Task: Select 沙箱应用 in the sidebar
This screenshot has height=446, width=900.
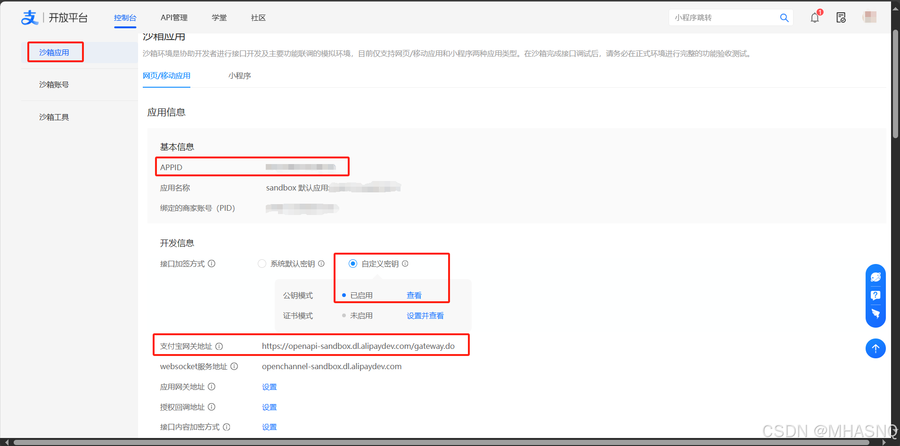Action: [54, 52]
